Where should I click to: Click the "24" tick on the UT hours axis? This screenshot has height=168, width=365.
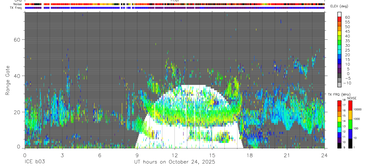coord(324,155)
